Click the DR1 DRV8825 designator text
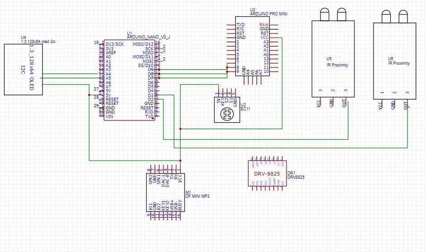This screenshot has width=426, height=252. point(296,175)
